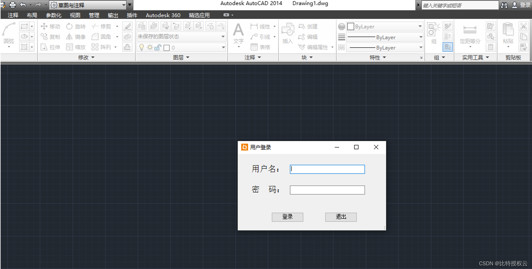Select the 拉伸 stretch tool
532x269 pixels.
pyautogui.click(x=50, y=47)
